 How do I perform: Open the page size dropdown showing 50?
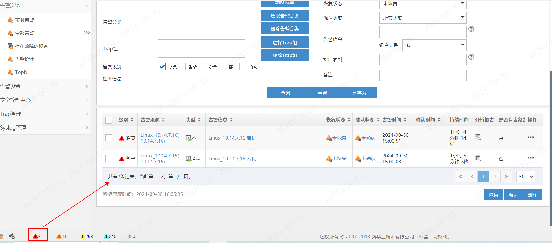tap(526, 176)
